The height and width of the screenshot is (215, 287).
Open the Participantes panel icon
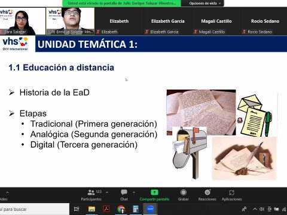[x=91, y=192]
